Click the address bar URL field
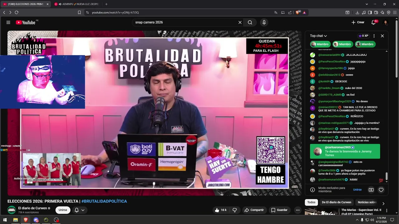Viewport: 399px width, 224px height. point(181,12)
